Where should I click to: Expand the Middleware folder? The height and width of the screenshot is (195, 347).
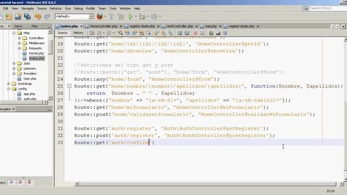[x=20, y=43]
